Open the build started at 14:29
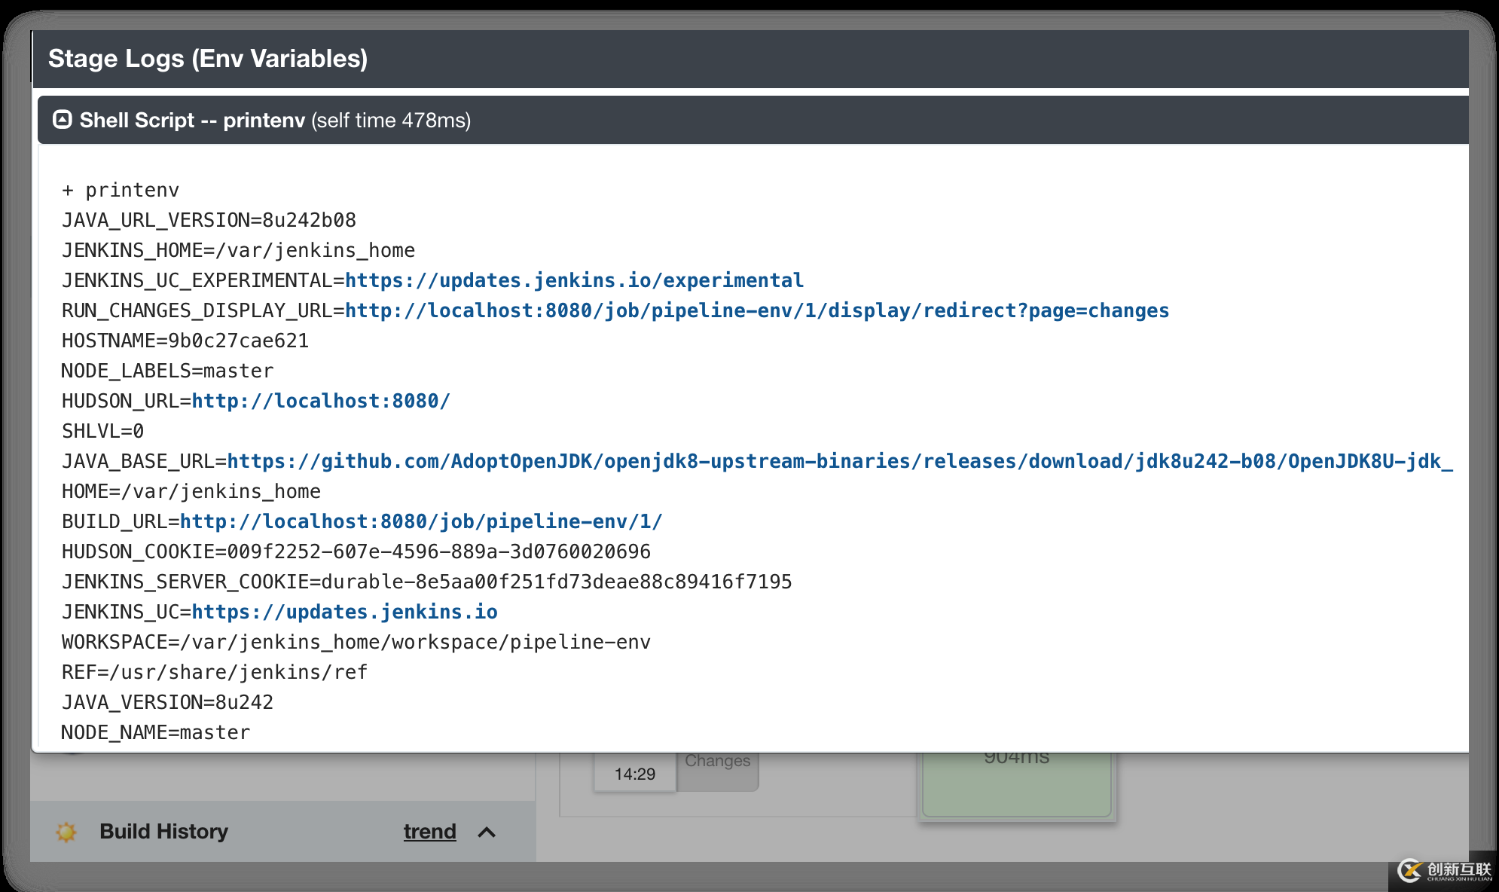Viewport: 1499px width, 892px height. [x=634, y=773]
